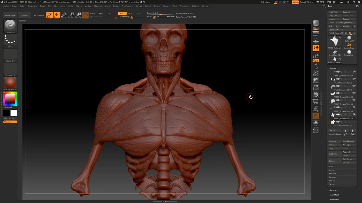Expand the ArrayMesh section
362x203 pixels.
[334, 195]
